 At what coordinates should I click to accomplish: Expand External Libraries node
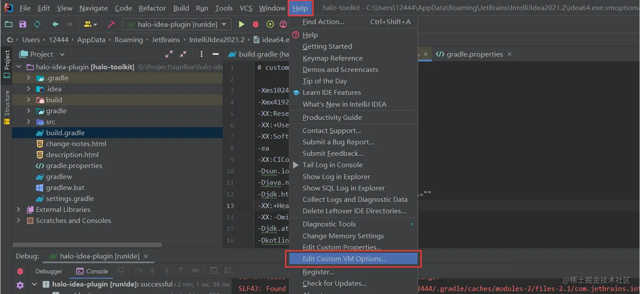(x=18, y=209)
